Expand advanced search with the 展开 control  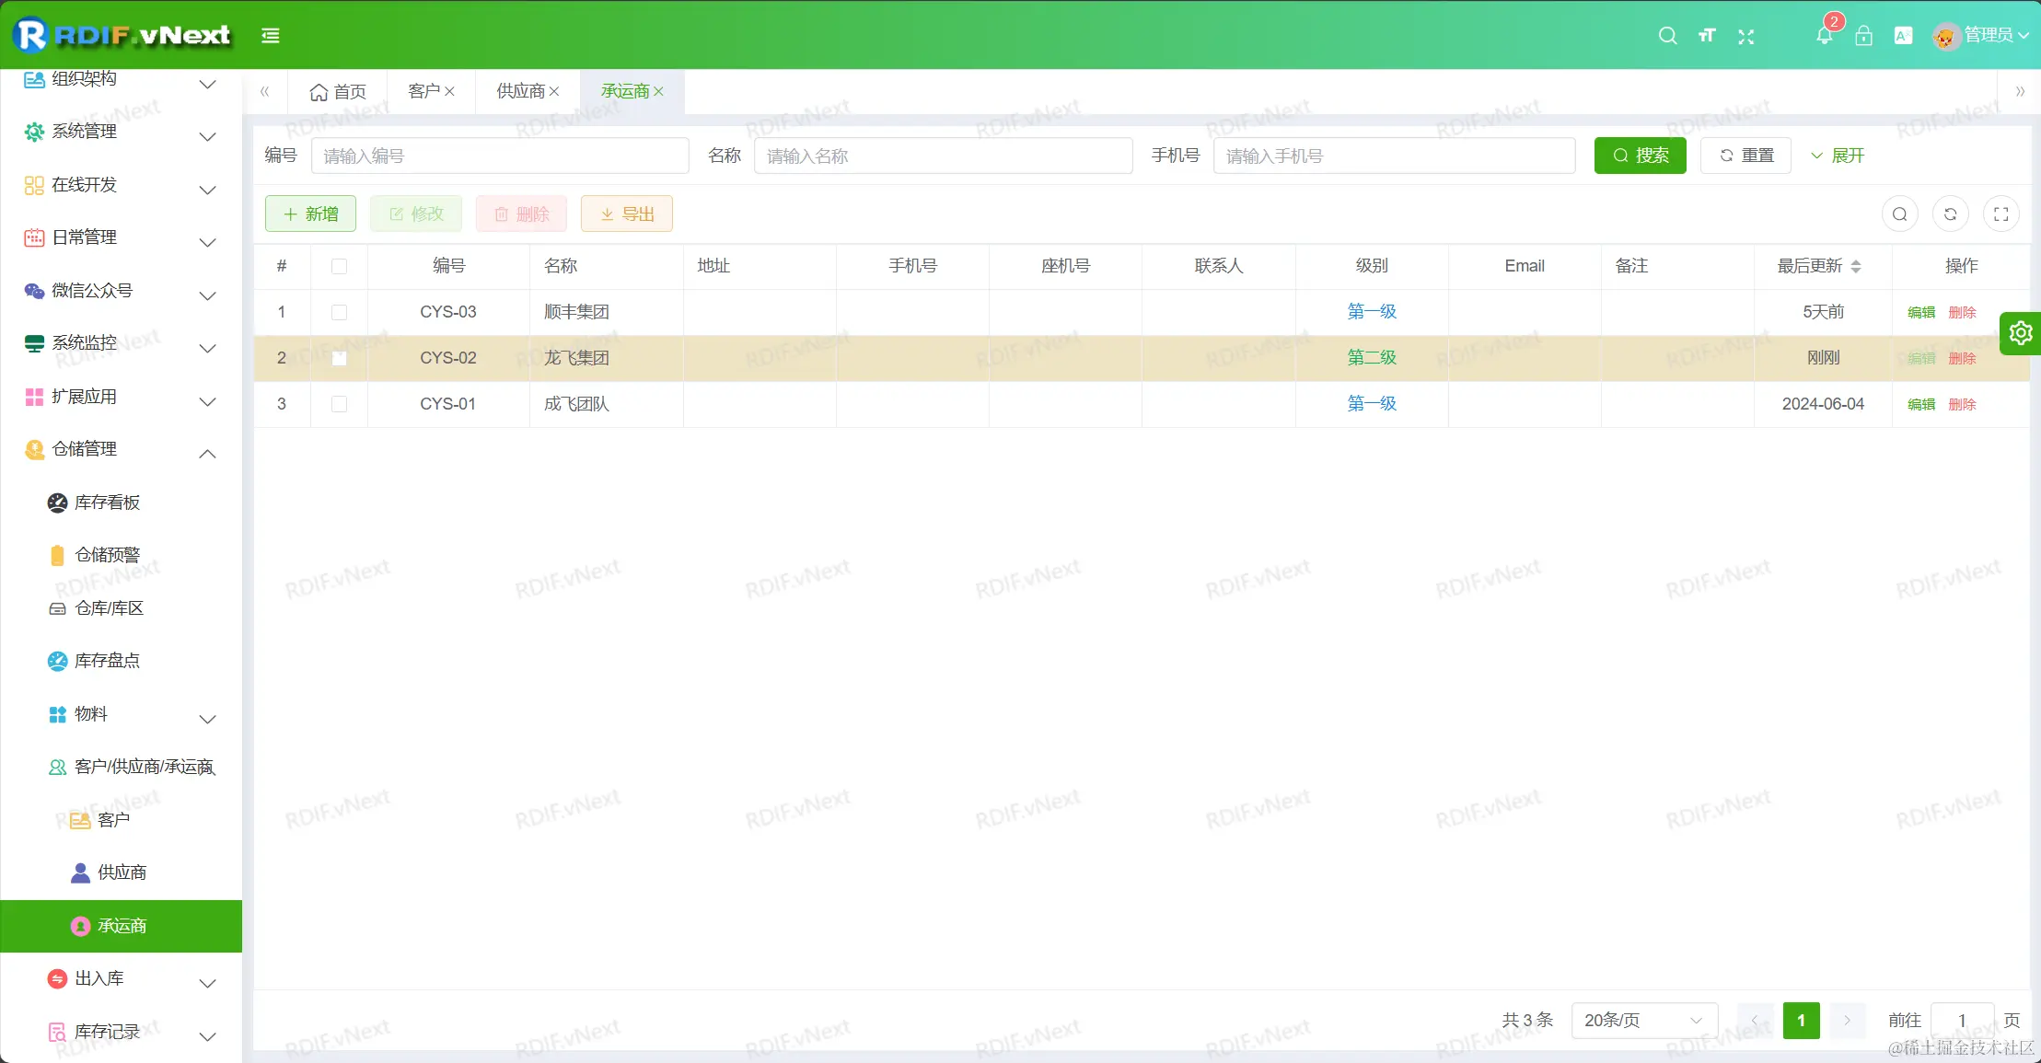click(x=1838, y=155)
